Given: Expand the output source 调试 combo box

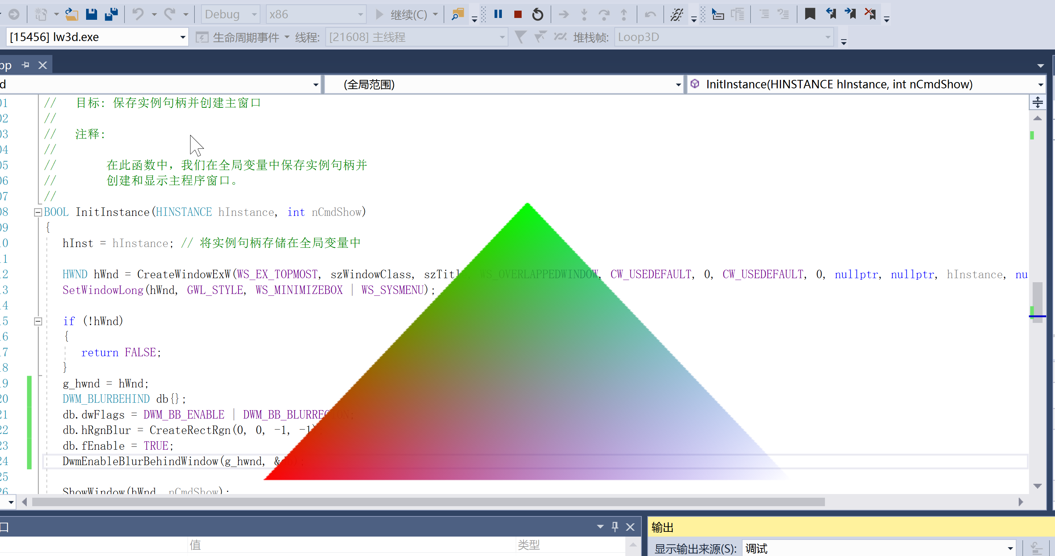Looking at the screenshot, I should point(1010,548).
